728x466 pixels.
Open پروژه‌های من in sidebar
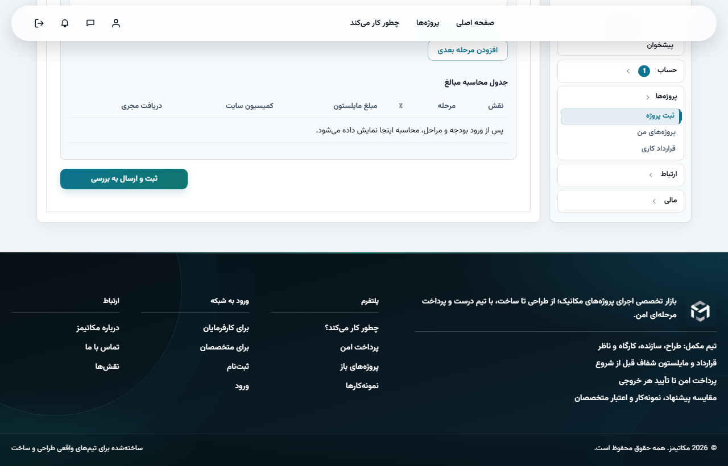(656, 132)
